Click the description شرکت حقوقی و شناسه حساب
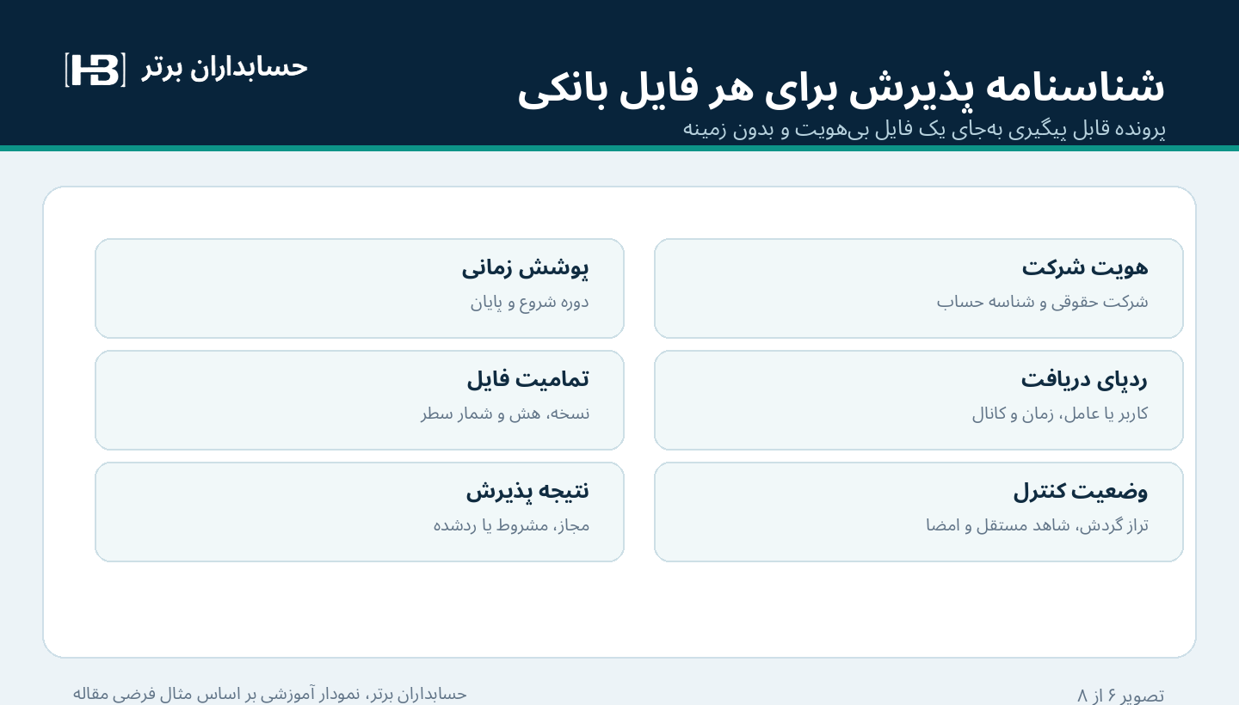 click(x=1043, y=302)
